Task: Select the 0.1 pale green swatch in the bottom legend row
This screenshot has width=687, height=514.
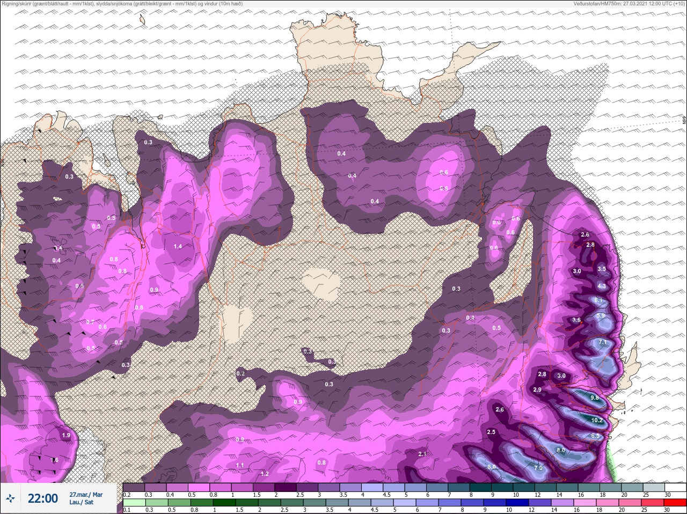Action: pos(134,503)
